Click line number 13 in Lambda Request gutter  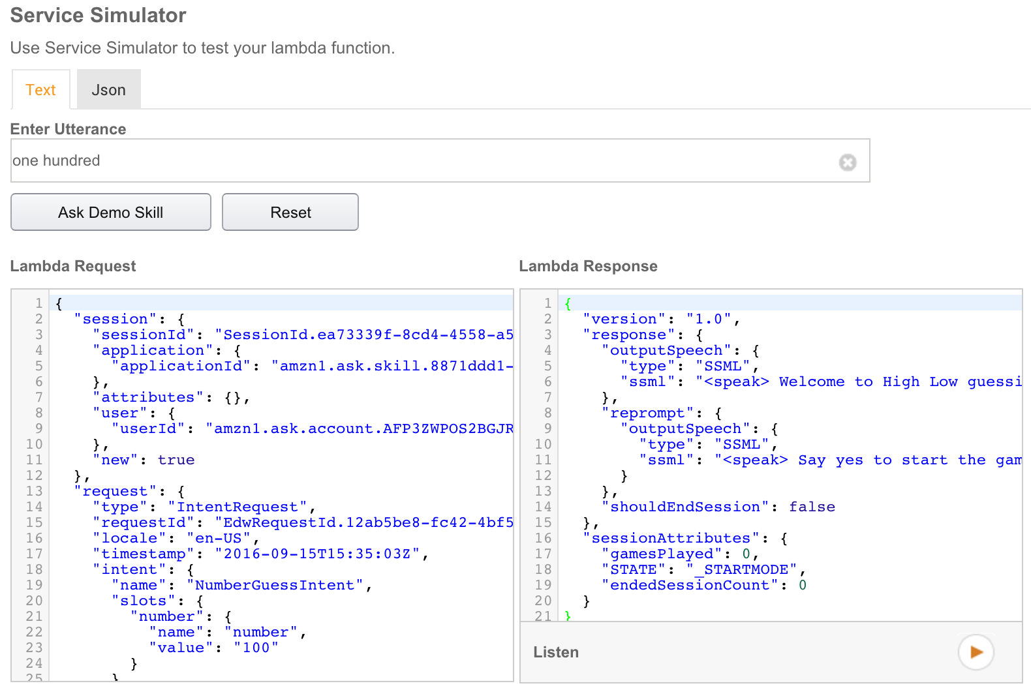[34, 491]
